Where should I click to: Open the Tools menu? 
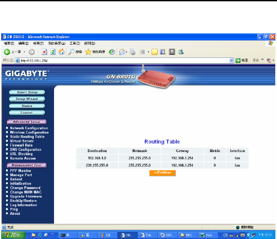click(x=75, y=43)
